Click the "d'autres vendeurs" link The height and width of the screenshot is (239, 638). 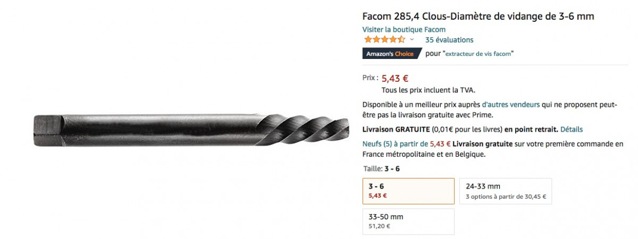(x=510, y=105)
